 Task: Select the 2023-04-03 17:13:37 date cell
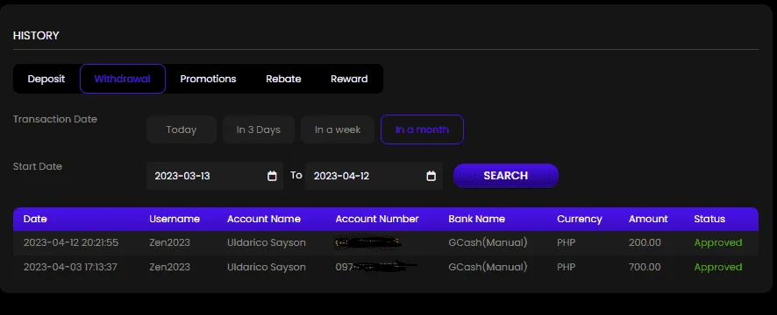tap(70, 267)
